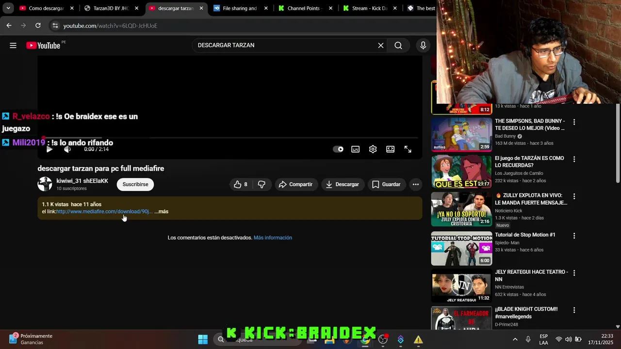Open kiwiwi_31 channel avatar
The width and height of the screenshot is (621, 349).
pos(45,184)
